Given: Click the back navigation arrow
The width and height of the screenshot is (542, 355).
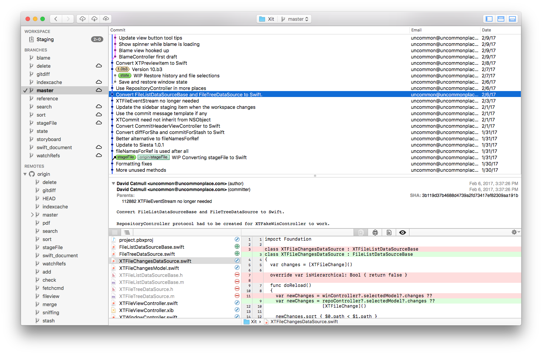Looking at the screenshot, I should click(56, 19).
